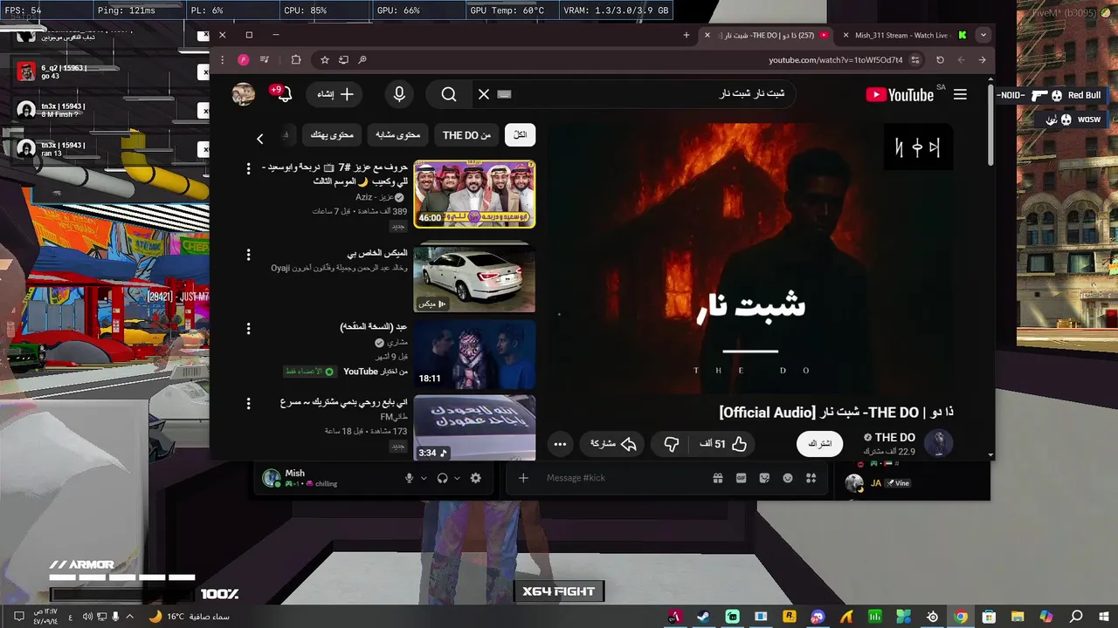Viewport: 1118px width, 628px height.
Task: Open Discord apps launcher icon
Action: [811, 478]
